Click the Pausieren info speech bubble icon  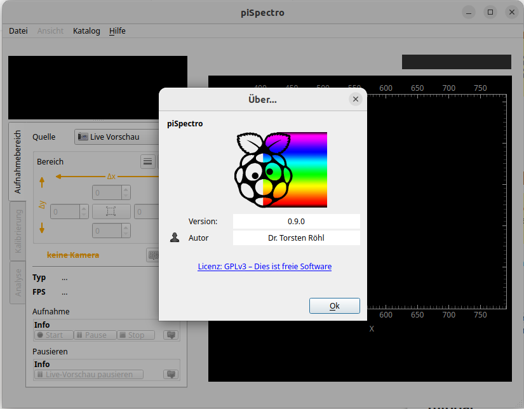click(x=170, y=375)
